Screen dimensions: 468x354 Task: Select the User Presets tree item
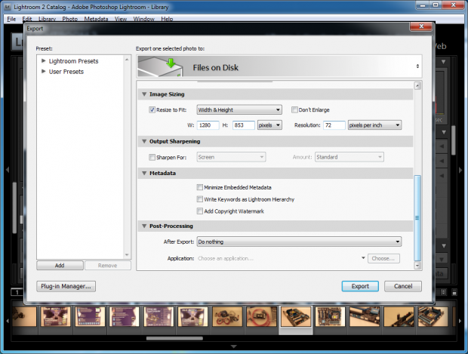coord(66,72)
